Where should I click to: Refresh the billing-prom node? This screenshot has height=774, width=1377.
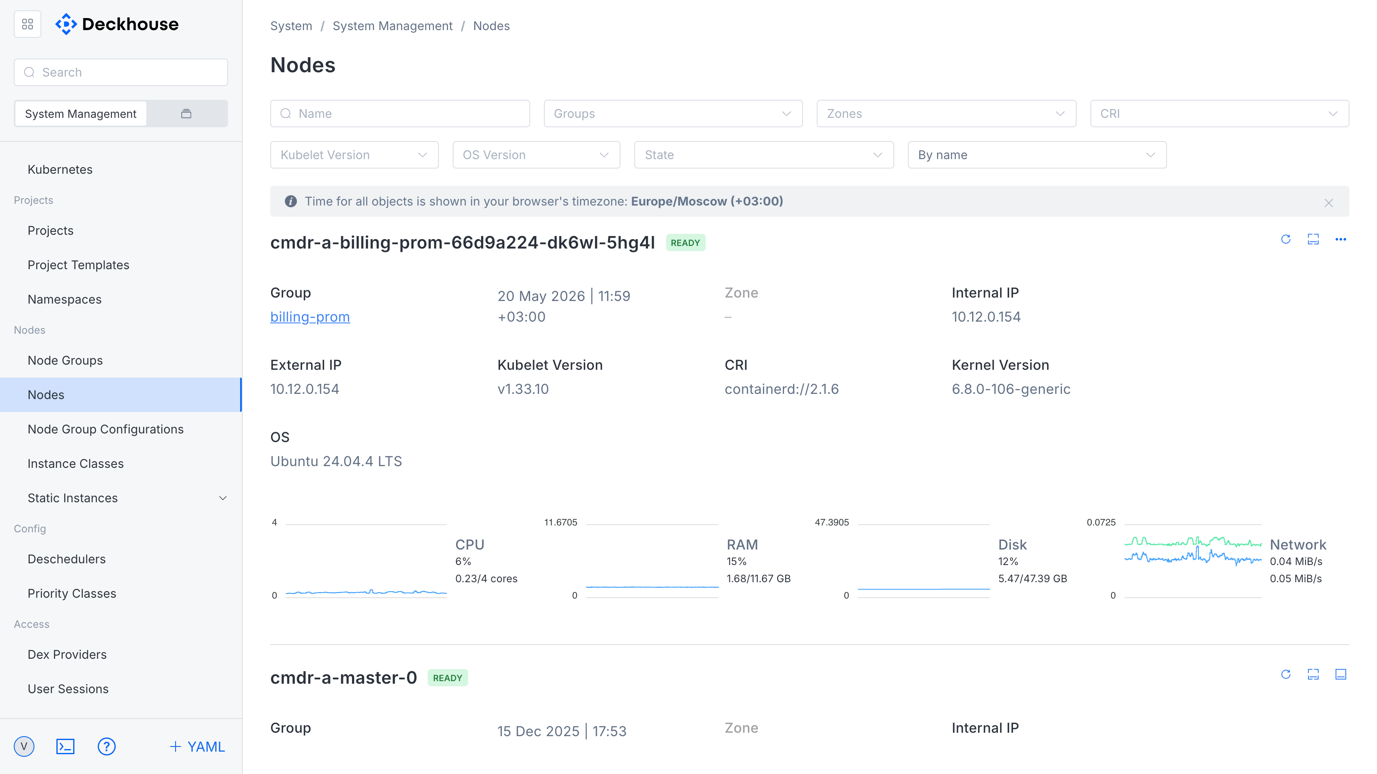pyautogui.click(x=1286, y=239)
